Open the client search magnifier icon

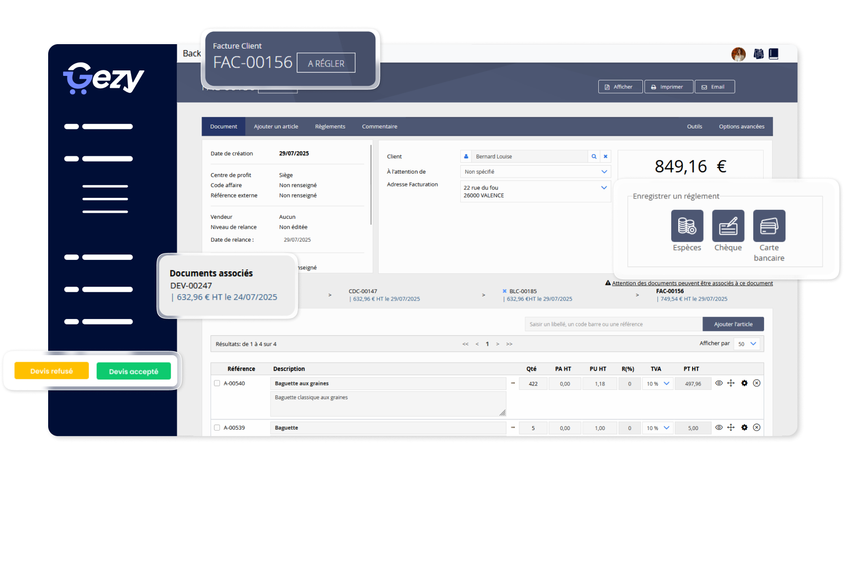594,156
